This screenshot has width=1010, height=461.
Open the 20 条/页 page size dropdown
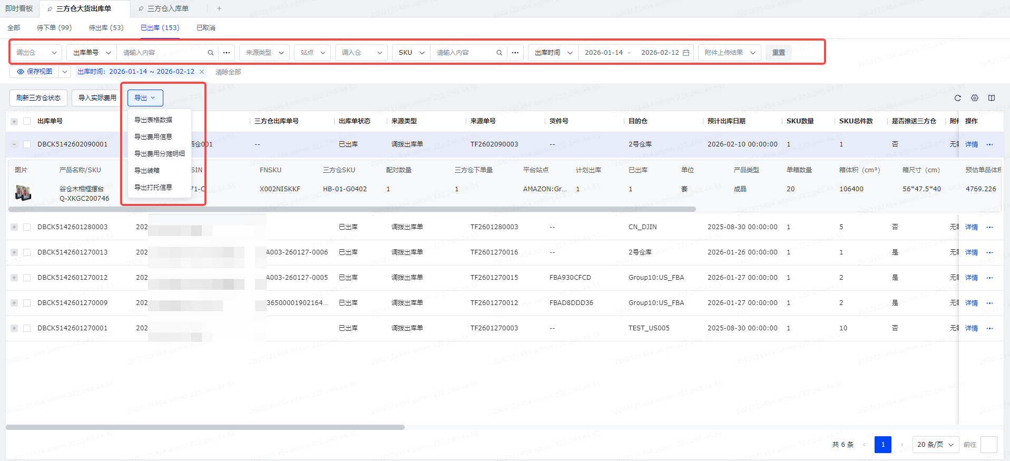tap(935, 445)
